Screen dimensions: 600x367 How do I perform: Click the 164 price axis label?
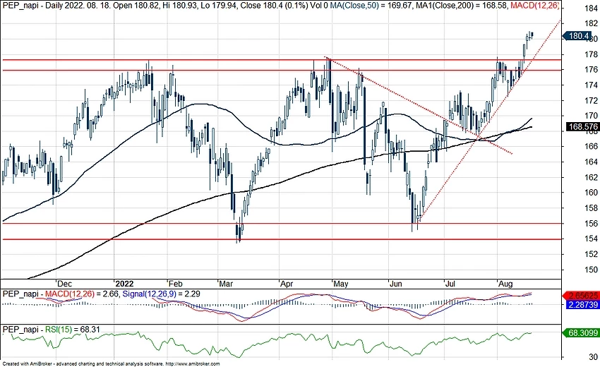pos(592,162)
